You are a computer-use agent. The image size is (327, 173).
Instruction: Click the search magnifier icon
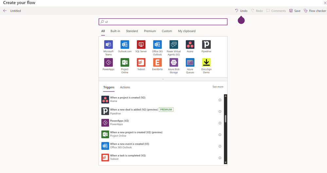(x=102, y=22)
